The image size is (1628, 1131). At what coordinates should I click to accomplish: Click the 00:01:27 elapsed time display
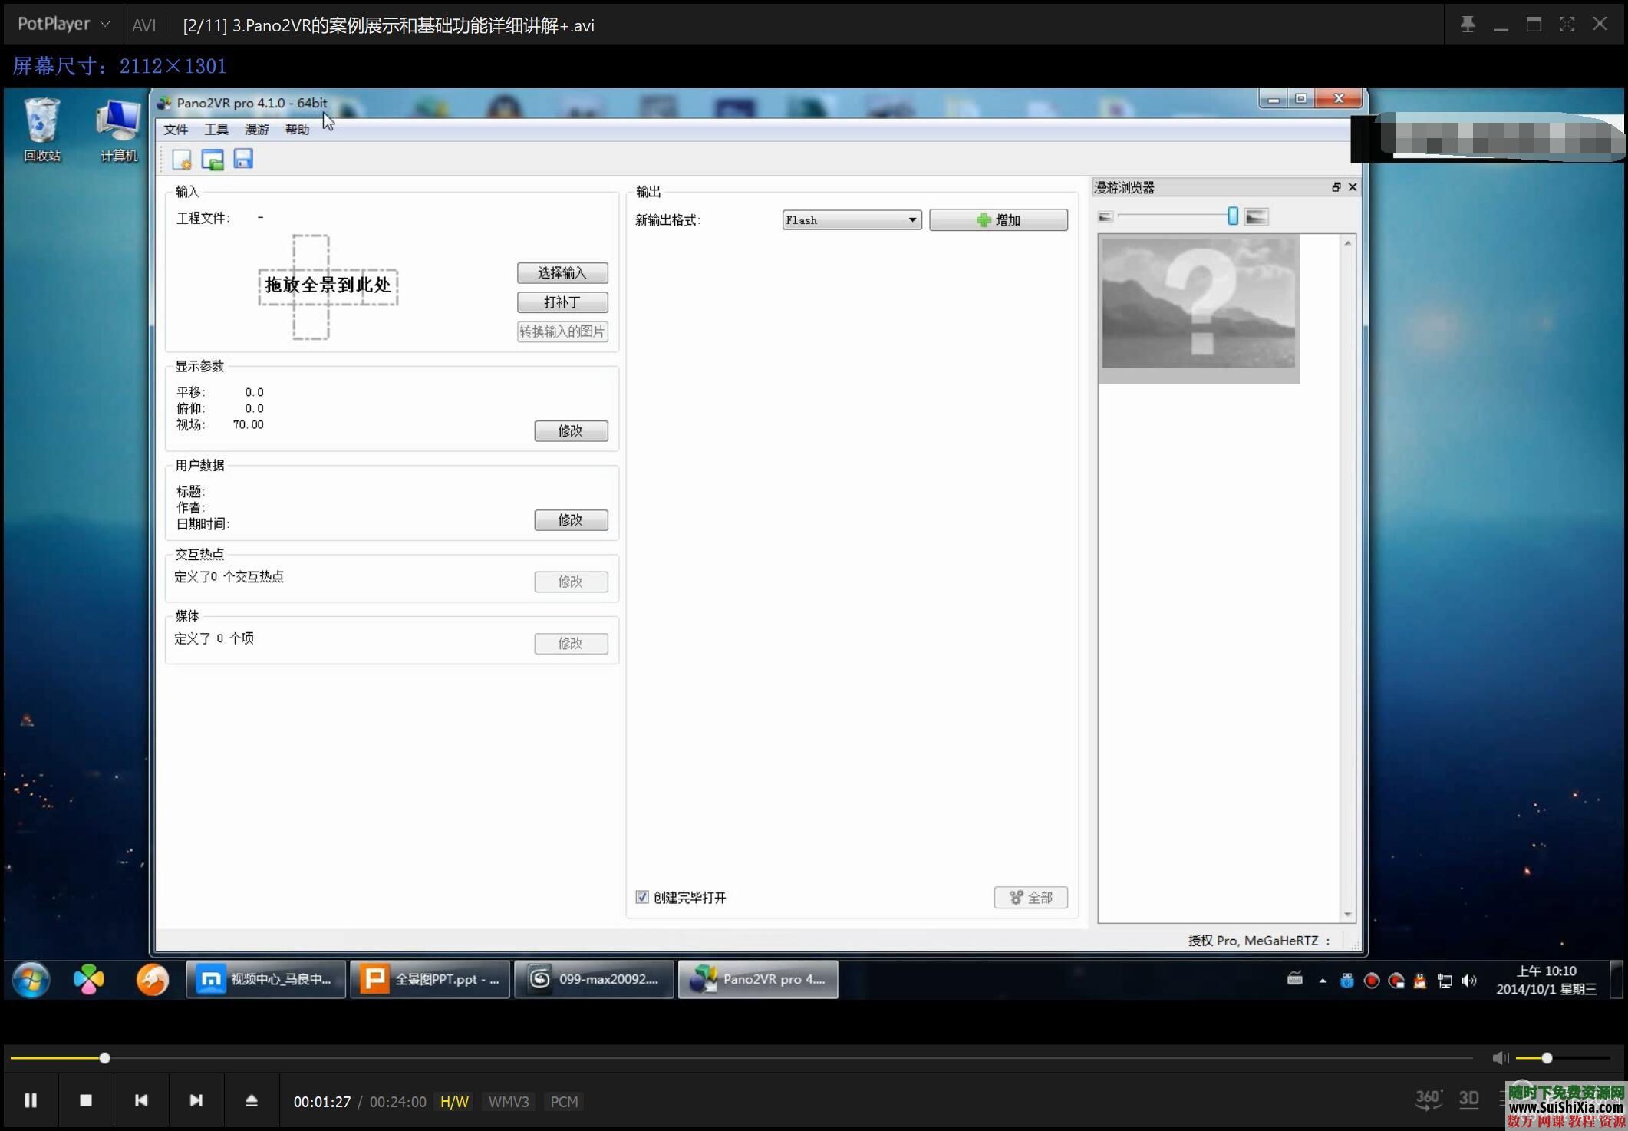(x=321, y=1102)
